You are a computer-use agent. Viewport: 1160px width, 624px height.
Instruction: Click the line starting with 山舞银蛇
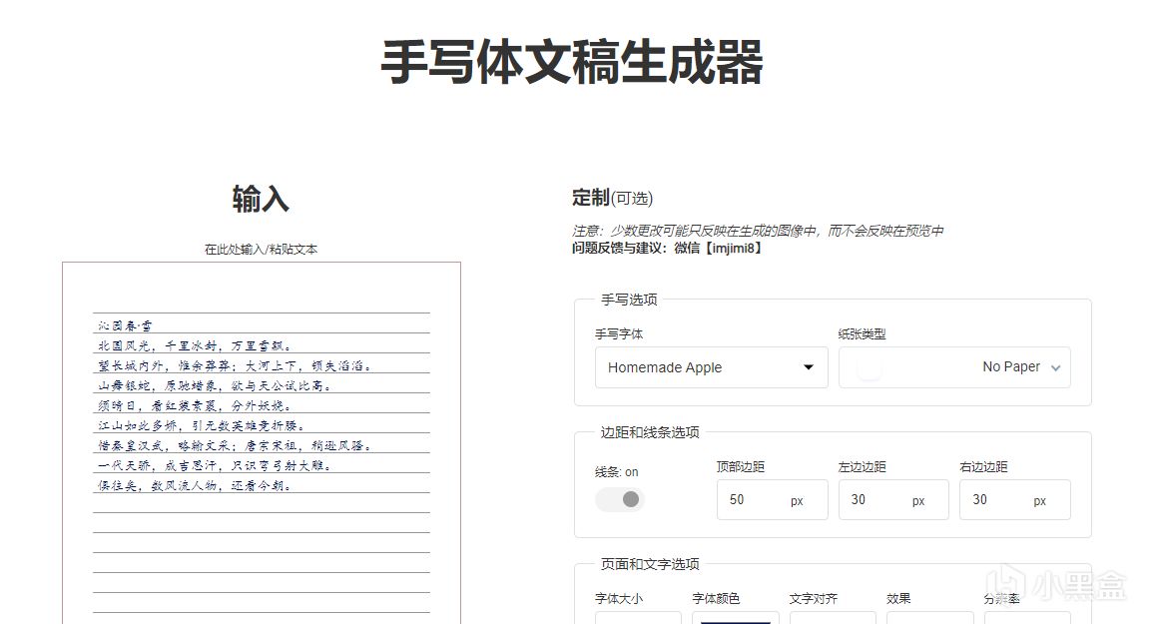coord(215,385)
